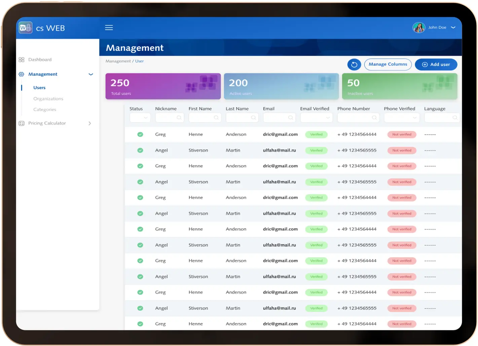Screen dimensions: 478x346
Task: Toggle the green status check in first row
Action: point(140,135)
